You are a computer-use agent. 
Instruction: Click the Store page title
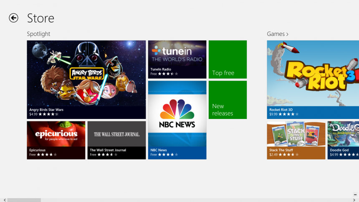(40, 18)
